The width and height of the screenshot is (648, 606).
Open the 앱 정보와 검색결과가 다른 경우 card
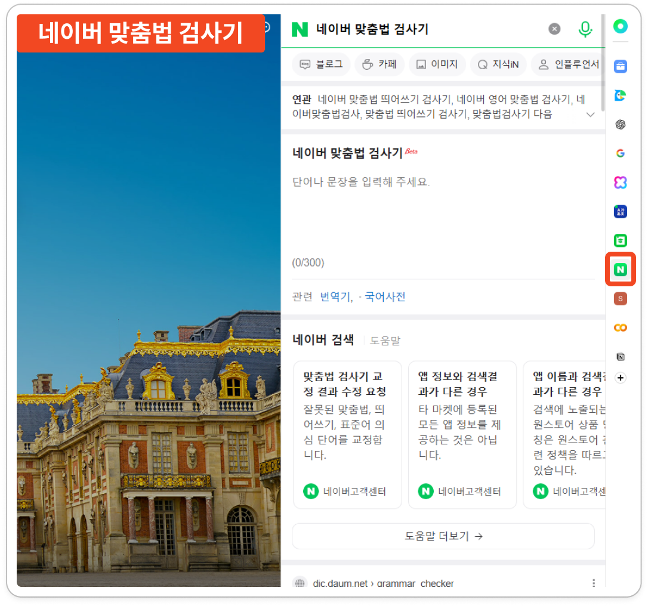(x=462, y=435)
